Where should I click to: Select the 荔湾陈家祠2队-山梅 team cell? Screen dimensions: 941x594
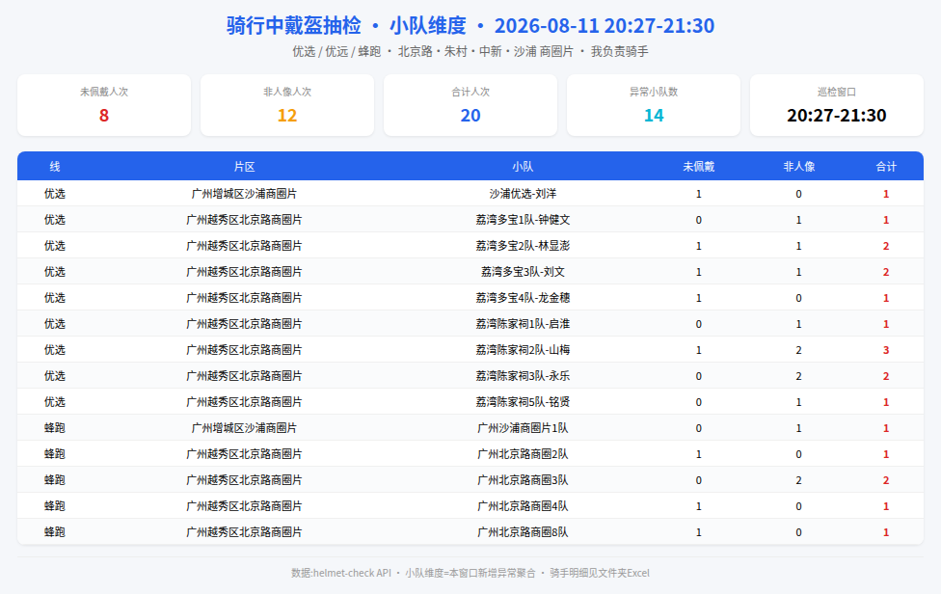pos(523,350)
